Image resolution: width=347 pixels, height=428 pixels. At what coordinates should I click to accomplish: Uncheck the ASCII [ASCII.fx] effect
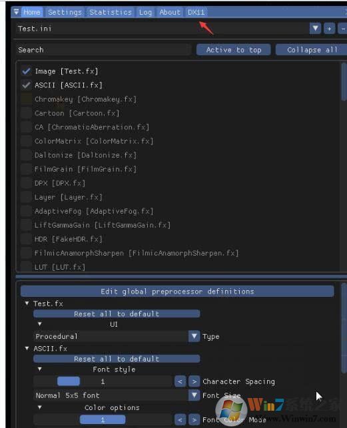coord(26,85)
